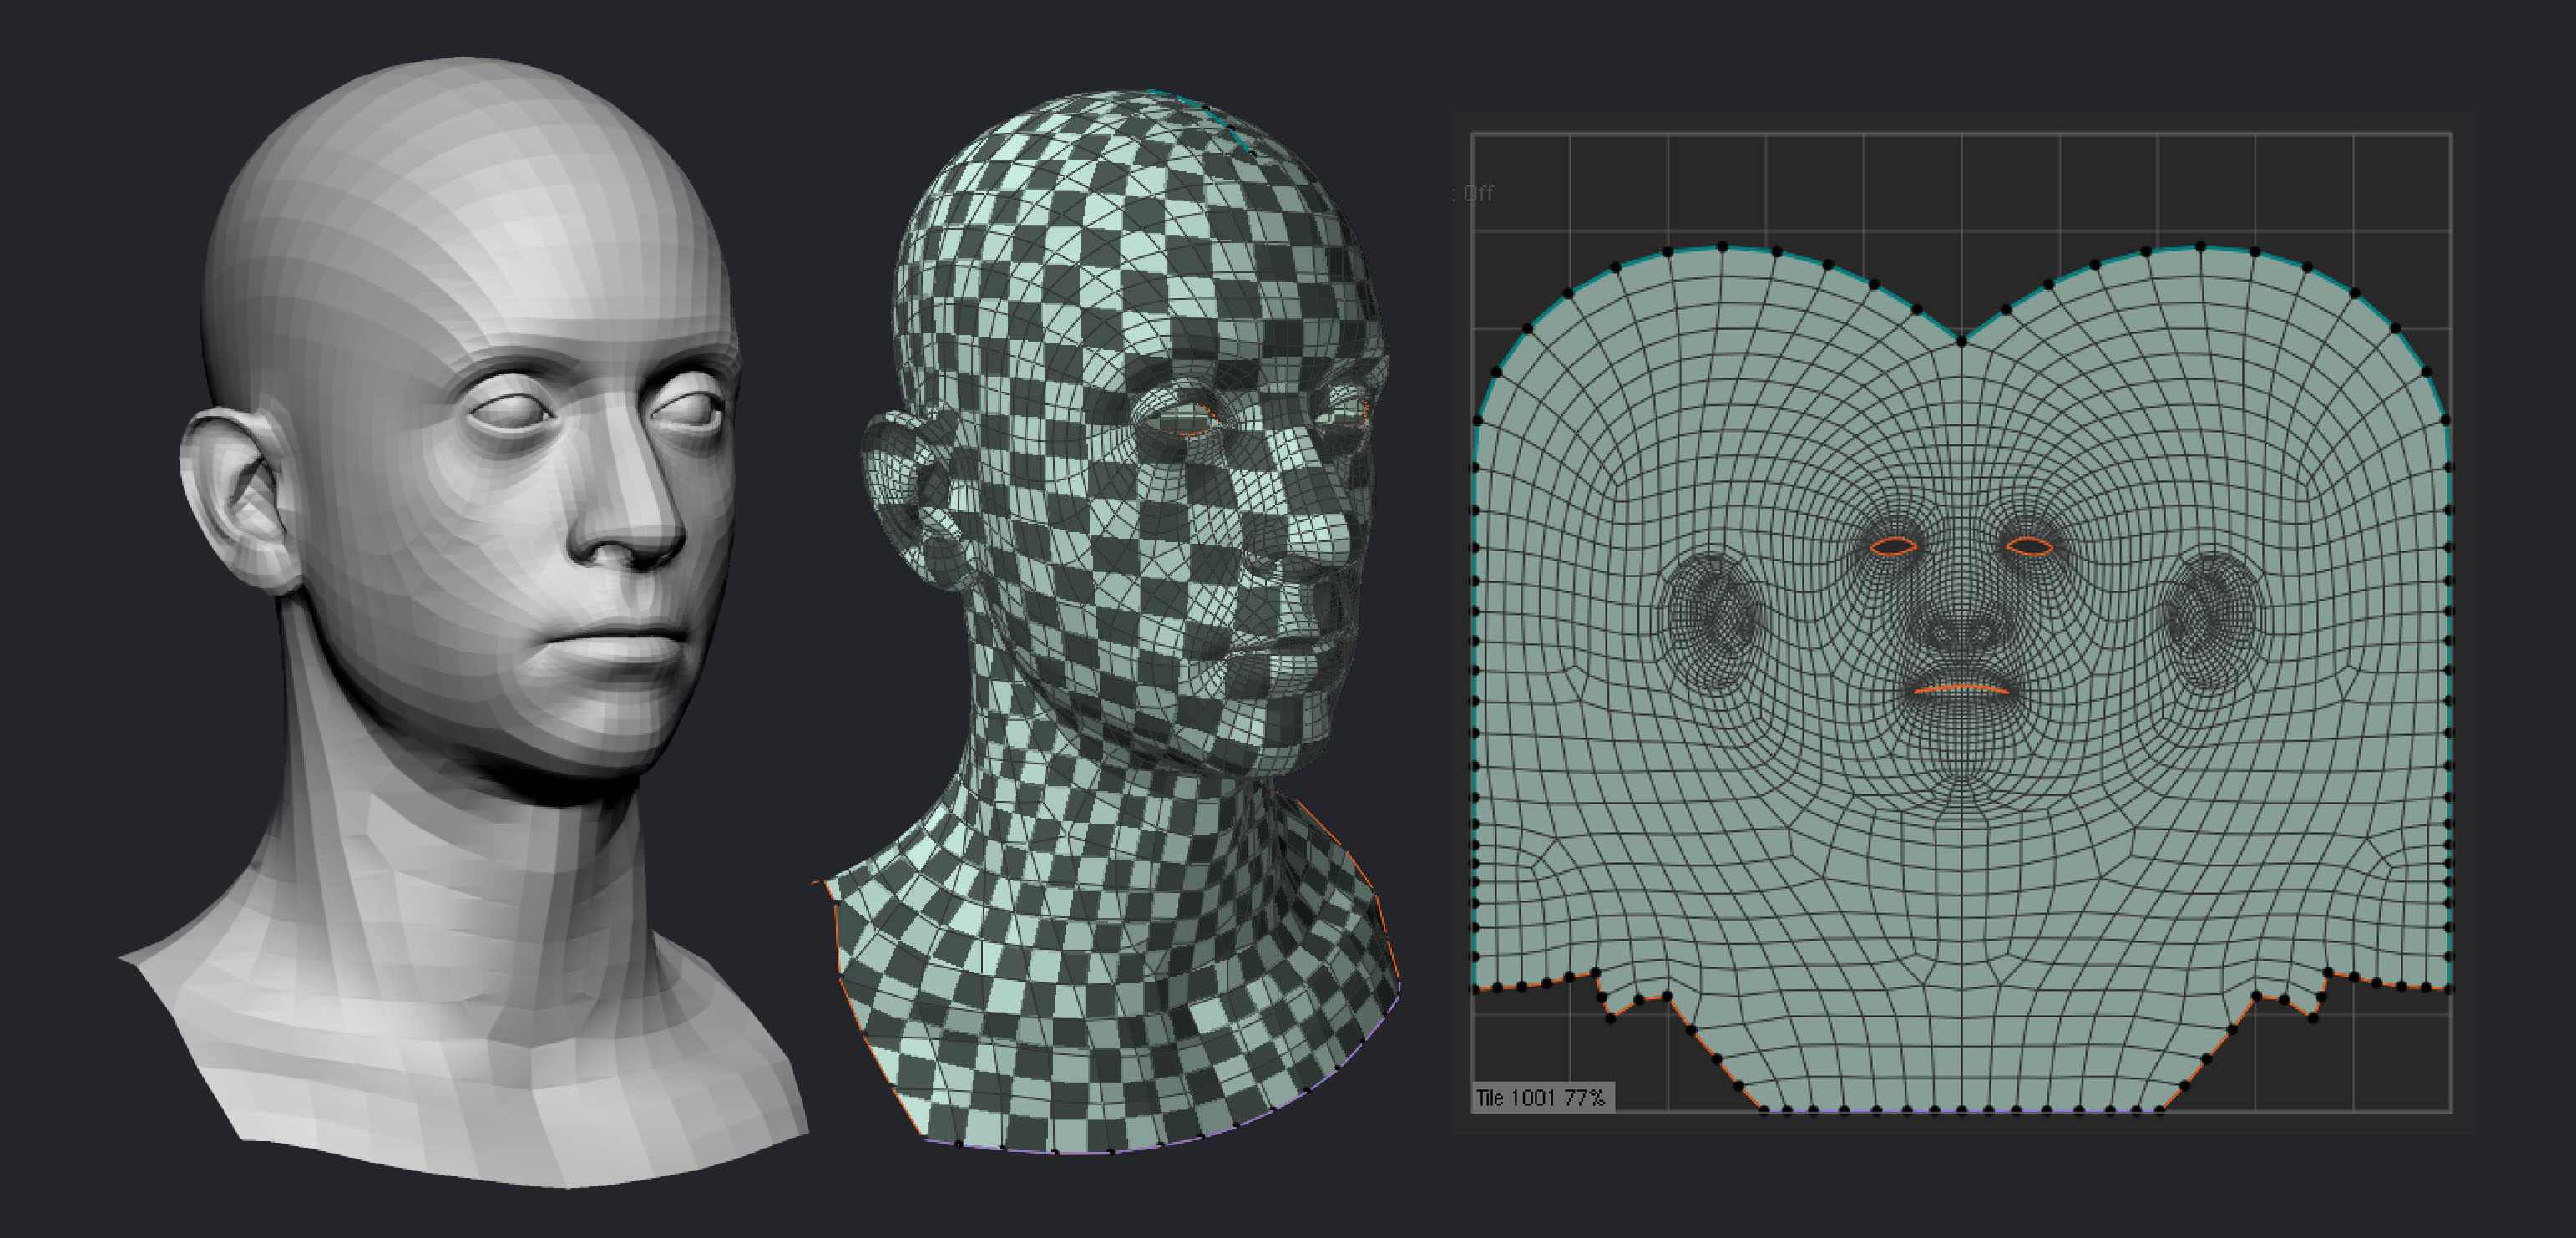This screenshot has width=2576, height=1238.
Task: Pick the right ear island in UV layout
Action: click(x=2210, y=622)
